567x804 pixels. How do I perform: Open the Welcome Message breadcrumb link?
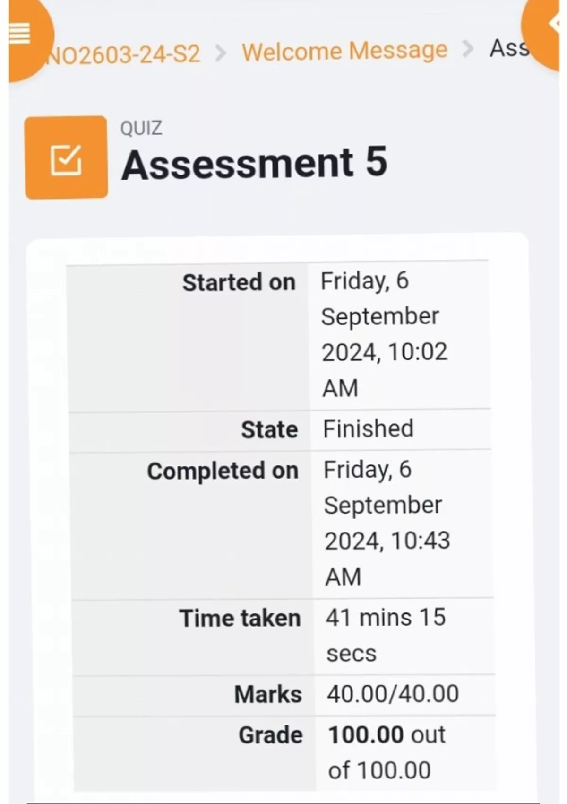(x=344, y=51)
